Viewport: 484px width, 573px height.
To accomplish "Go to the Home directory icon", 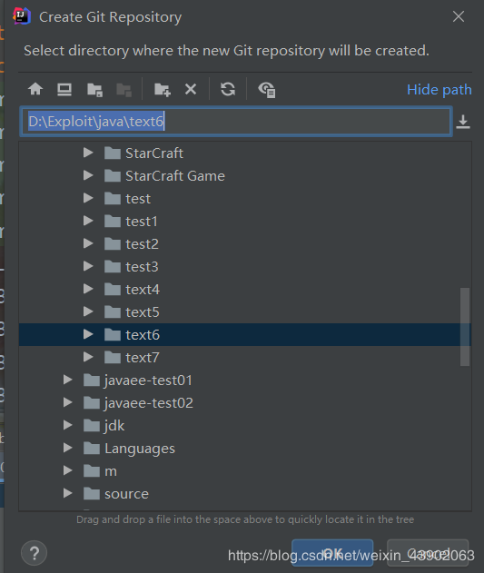I will tap(35, 89).
